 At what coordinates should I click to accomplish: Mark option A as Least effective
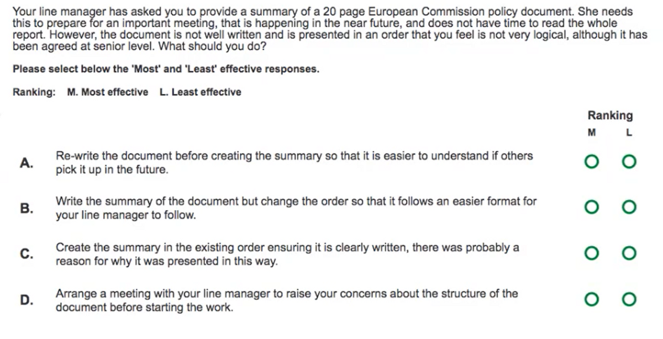(x=629, y=162)
